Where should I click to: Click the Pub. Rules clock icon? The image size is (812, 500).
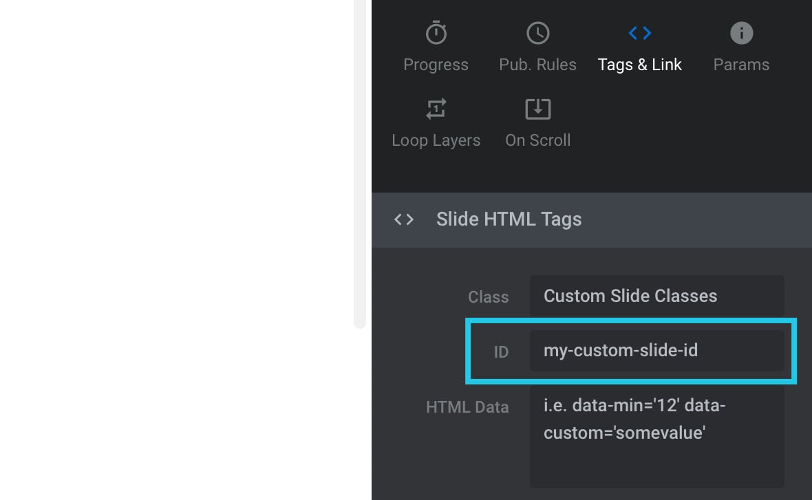tap(537, 33)
